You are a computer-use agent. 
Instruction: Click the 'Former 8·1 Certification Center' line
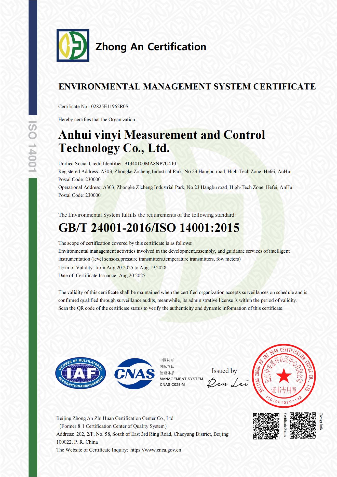point(113,426)
